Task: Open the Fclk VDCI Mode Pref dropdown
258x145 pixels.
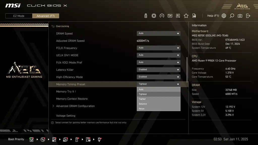Action: [158, 62]
